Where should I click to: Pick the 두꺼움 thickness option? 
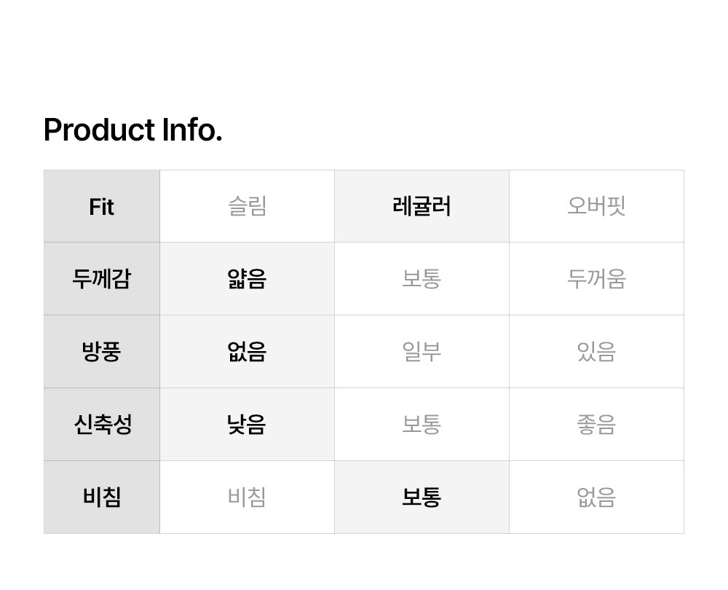(596, 279)
